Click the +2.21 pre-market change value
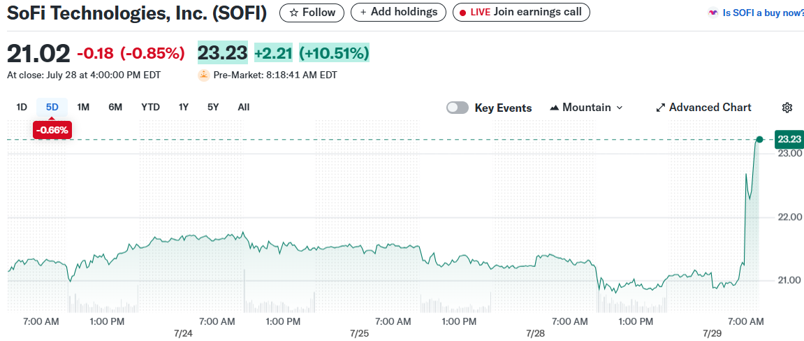804x341 pixels. click(x=273, y=53)
